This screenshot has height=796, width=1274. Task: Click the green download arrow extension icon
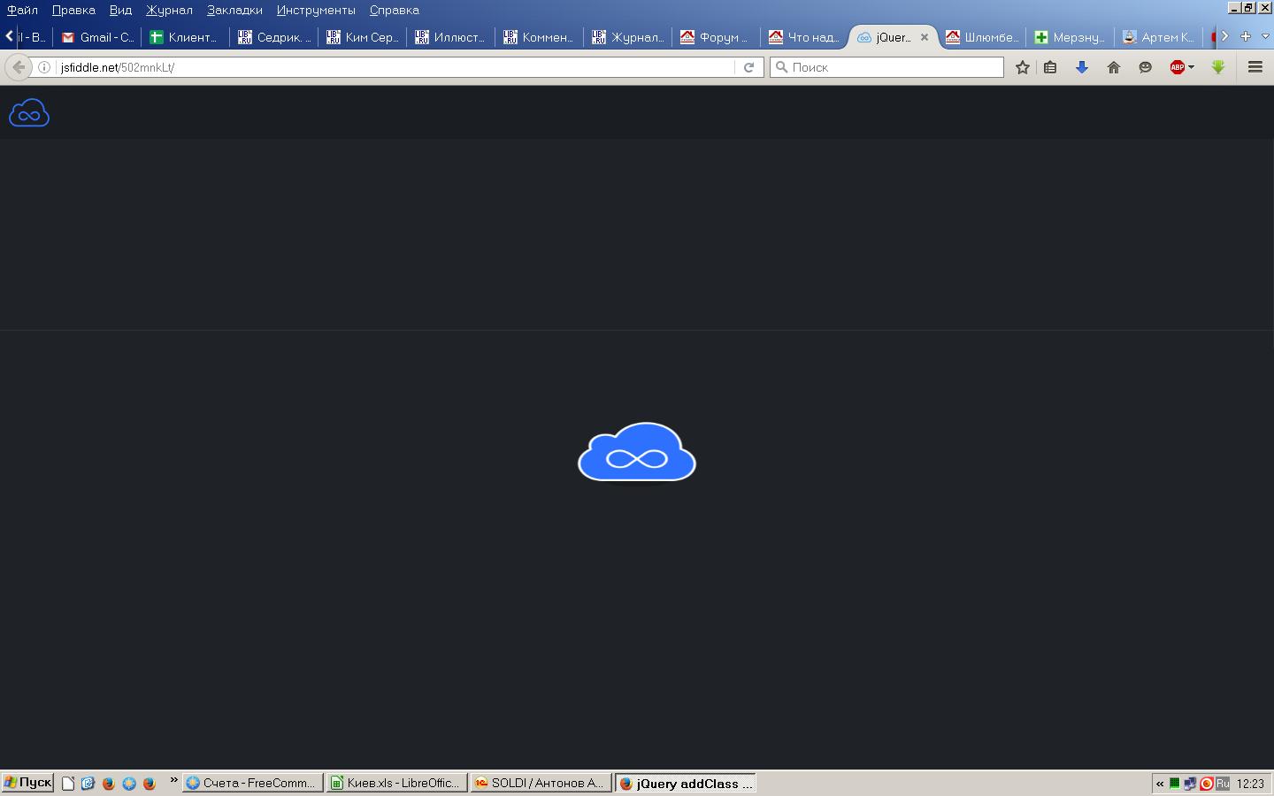1218,67
